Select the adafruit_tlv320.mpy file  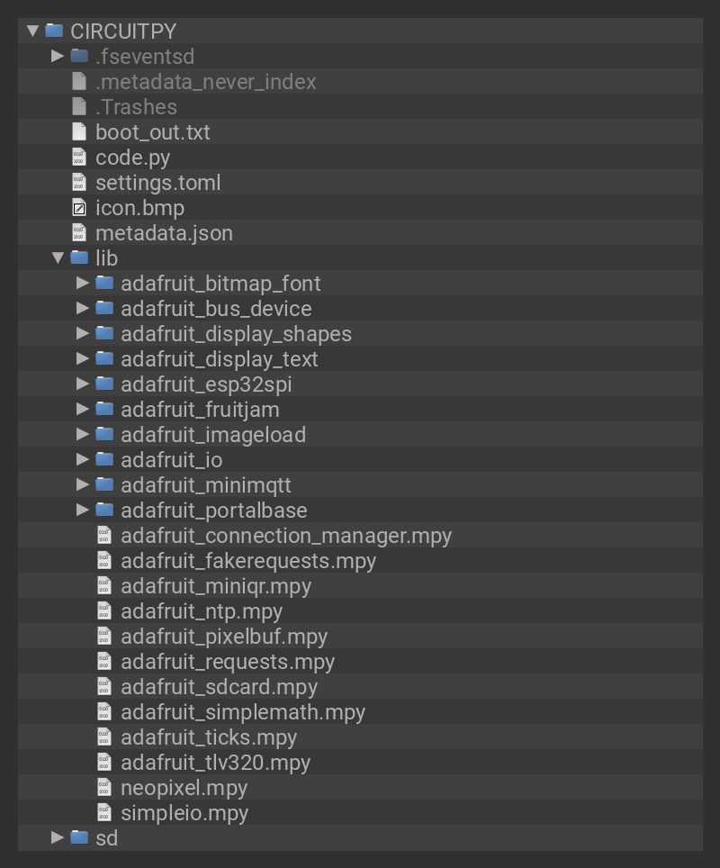click(x=215, y=763)
